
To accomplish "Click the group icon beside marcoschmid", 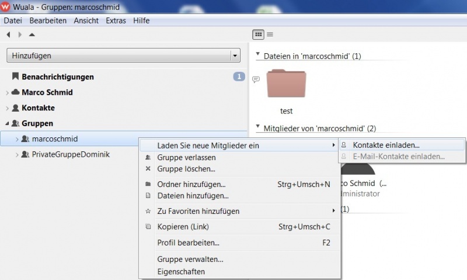I will tap(25, 139).
